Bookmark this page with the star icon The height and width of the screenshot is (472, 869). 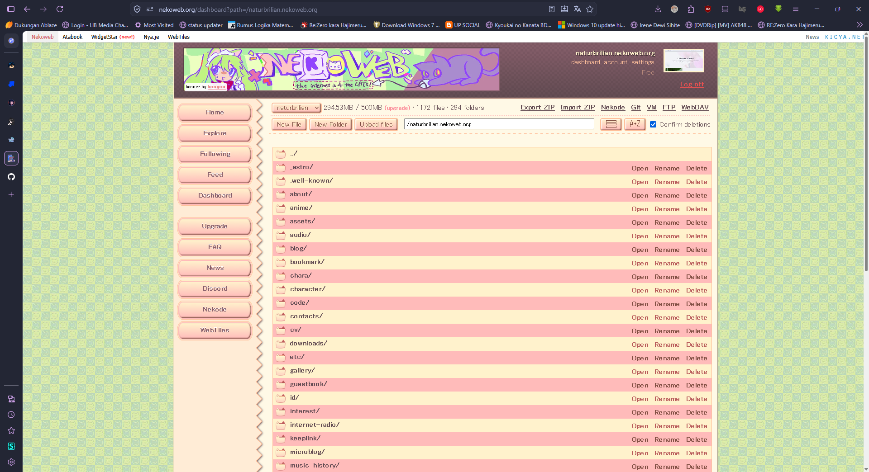[590, 9]
